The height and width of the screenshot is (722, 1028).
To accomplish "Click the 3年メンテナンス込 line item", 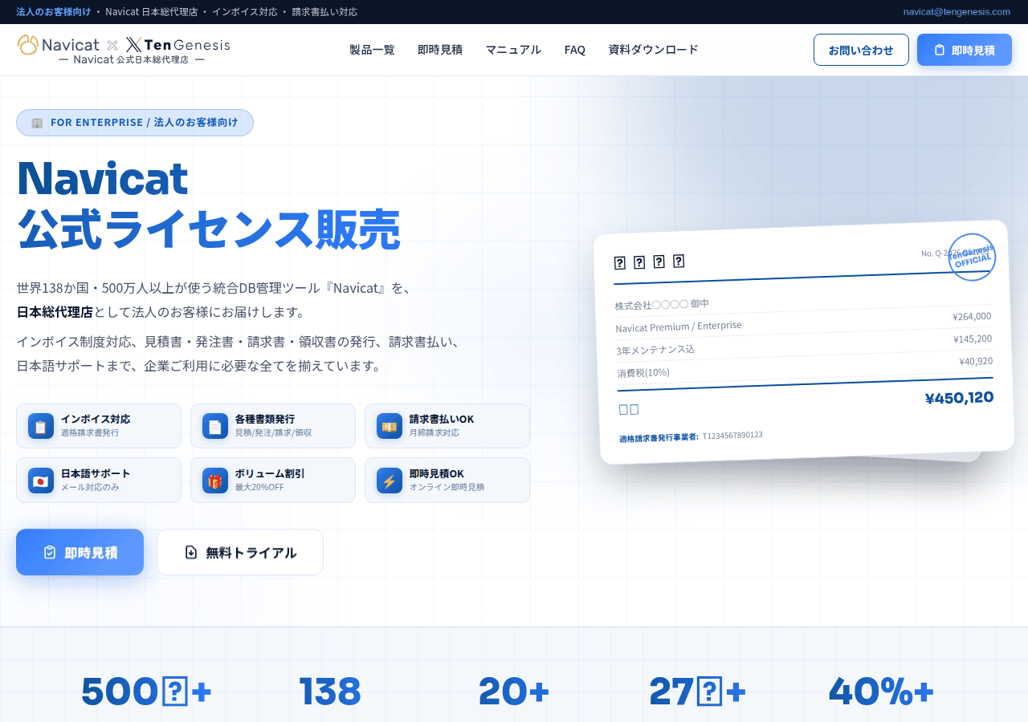I will tap(655, 350).
